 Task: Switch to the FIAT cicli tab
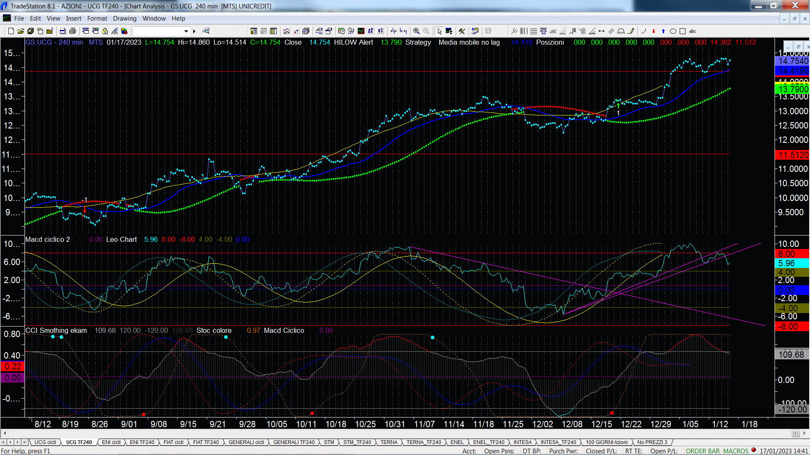[x=173, y=442]
